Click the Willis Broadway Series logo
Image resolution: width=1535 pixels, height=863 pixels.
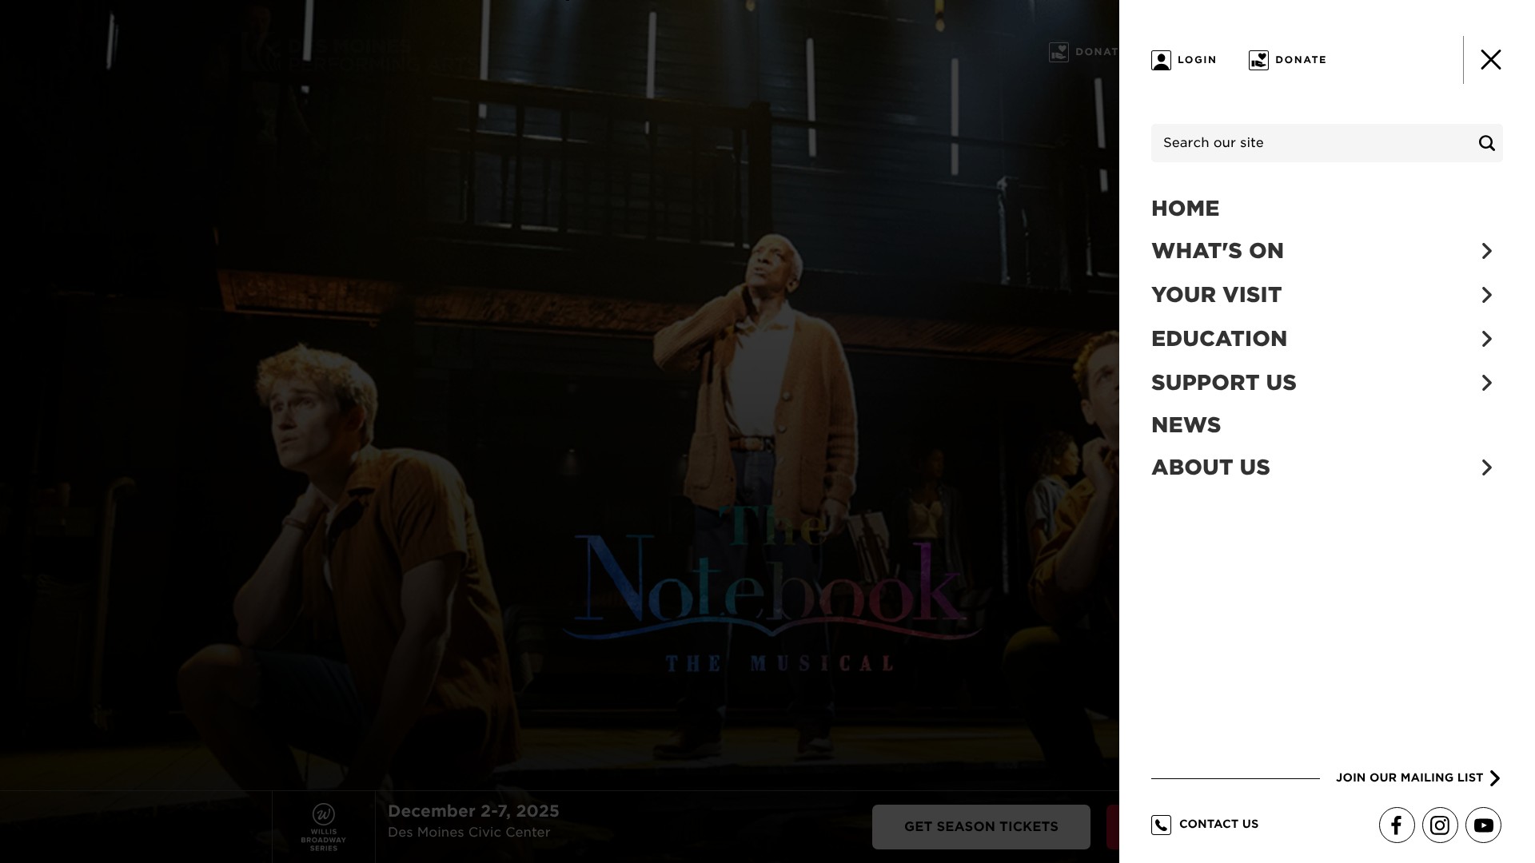(324, 827)
